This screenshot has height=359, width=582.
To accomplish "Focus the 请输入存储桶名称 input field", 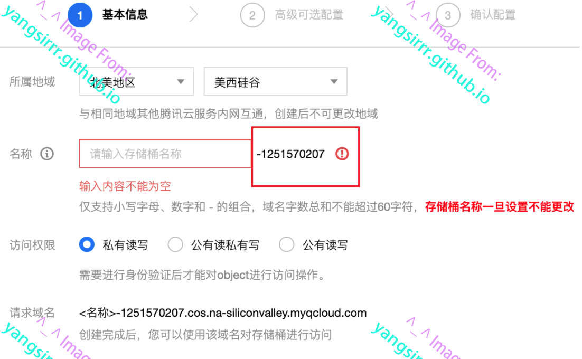I will click(x=165, y=154).
